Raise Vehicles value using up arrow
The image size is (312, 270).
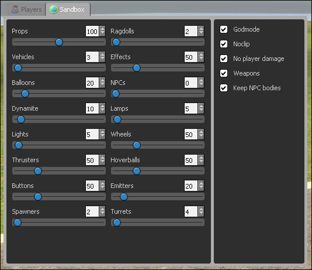pos(102,54)
